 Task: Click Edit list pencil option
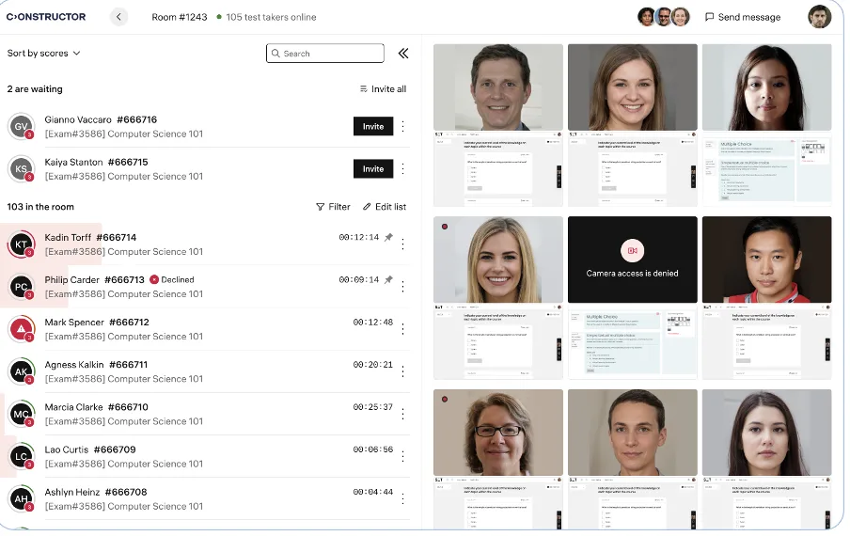point(385,207)
